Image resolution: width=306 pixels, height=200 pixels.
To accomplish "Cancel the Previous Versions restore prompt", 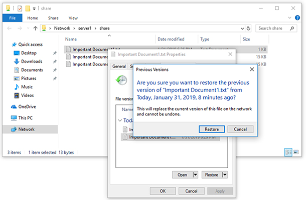I will pos(240,129).
